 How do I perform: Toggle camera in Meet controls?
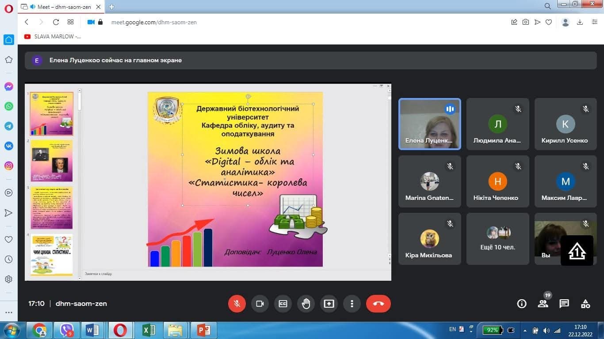click(260, 304)
